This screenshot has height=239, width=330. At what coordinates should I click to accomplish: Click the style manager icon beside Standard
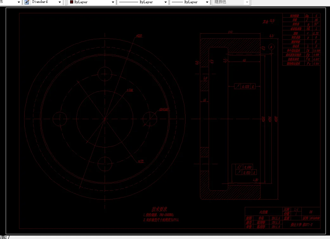[x=27, y=2]
